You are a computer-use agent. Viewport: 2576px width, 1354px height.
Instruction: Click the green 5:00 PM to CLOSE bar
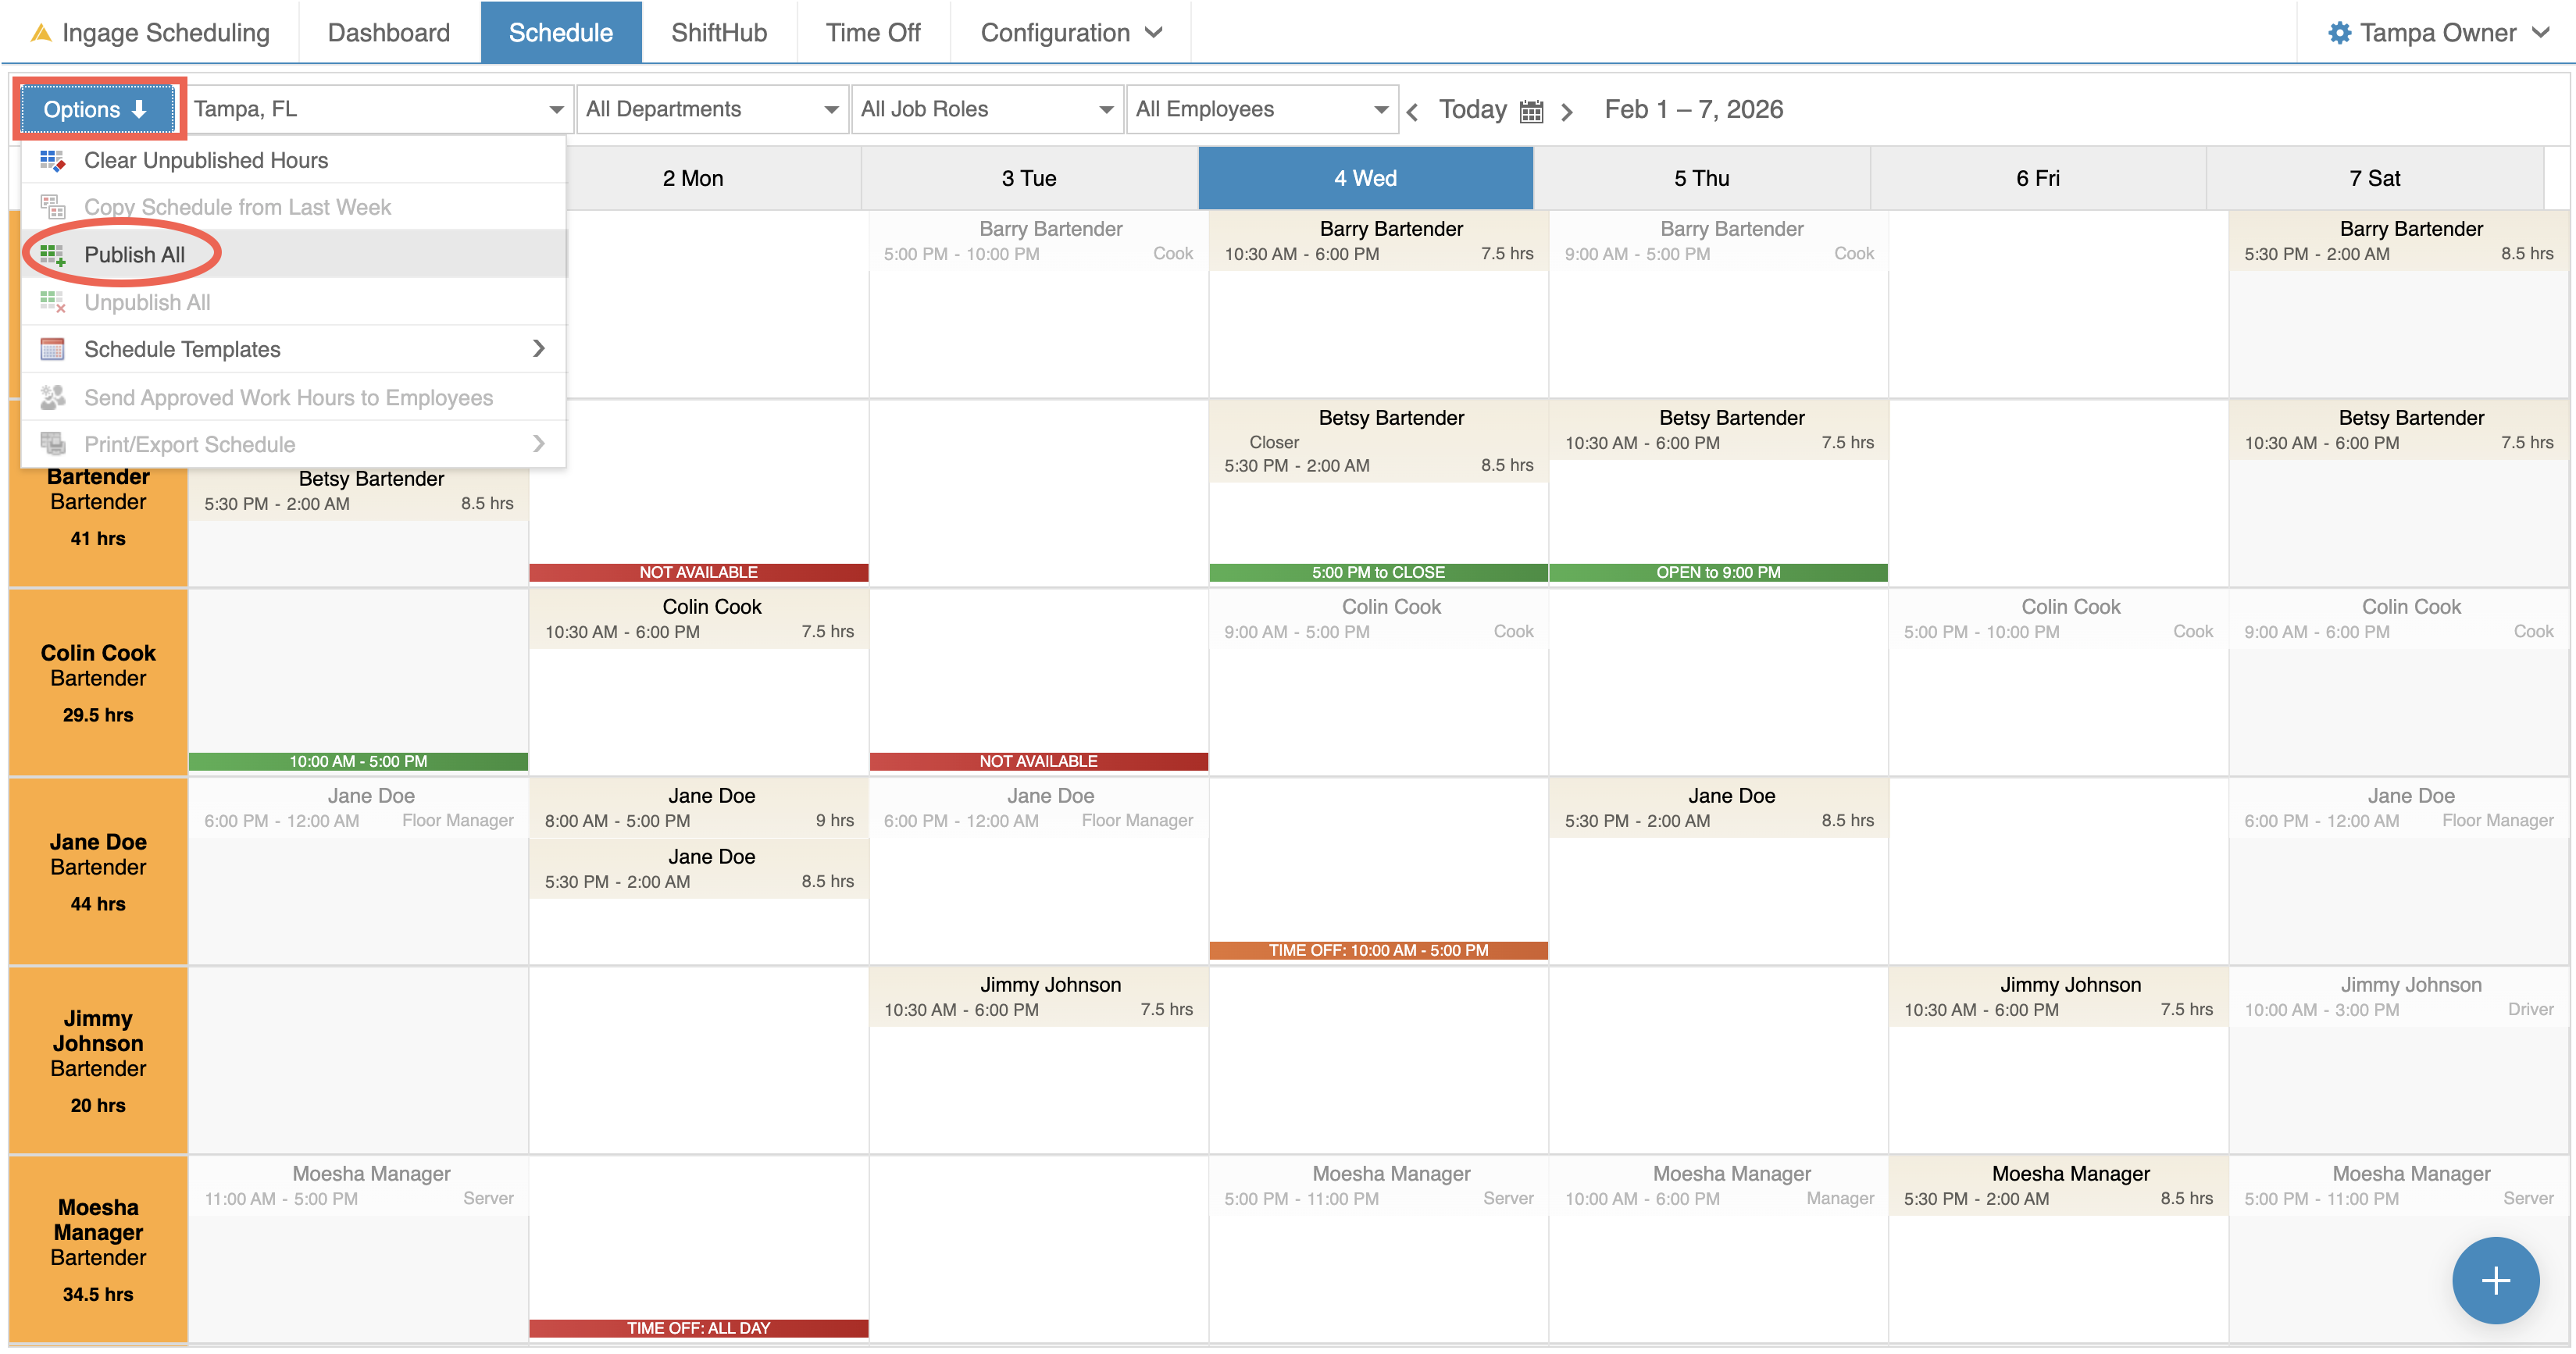pos(1377,572)
